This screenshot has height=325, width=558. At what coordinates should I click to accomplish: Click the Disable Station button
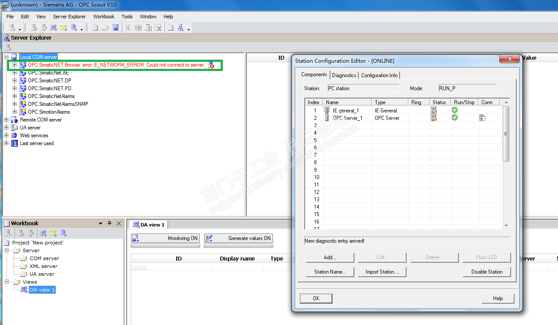(x=487, y=272)
